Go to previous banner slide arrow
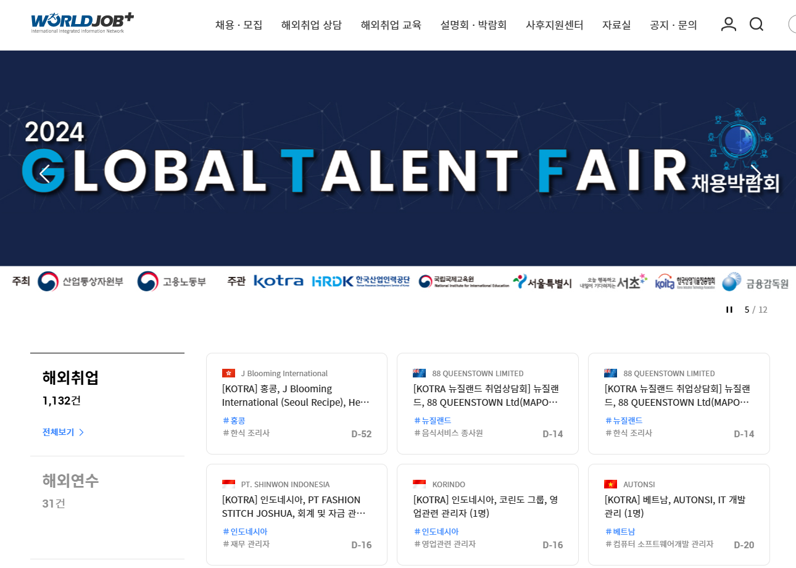 tap(44, 174)
